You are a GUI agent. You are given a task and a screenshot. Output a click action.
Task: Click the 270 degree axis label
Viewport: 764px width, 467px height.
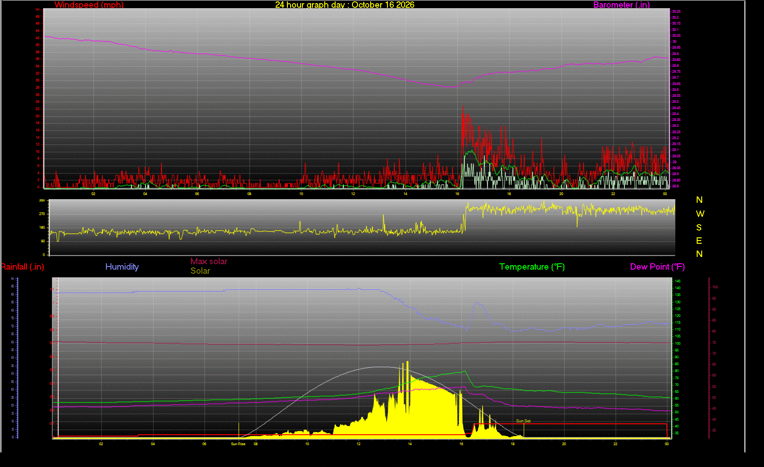coord(42,214)
